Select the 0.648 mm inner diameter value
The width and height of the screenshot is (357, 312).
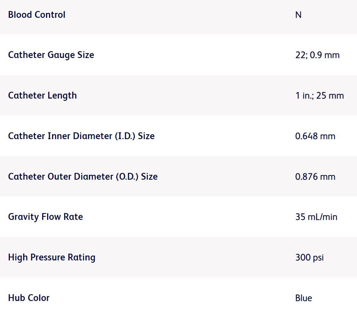coord(315,136)
